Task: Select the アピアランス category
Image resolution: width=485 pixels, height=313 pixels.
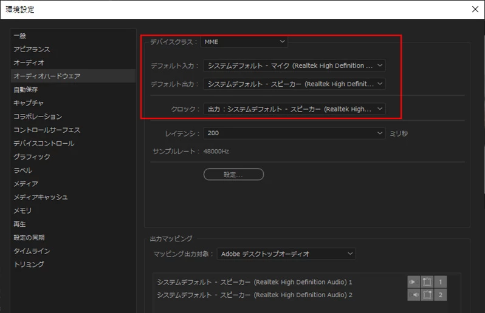Action: [x=73, y=49]
